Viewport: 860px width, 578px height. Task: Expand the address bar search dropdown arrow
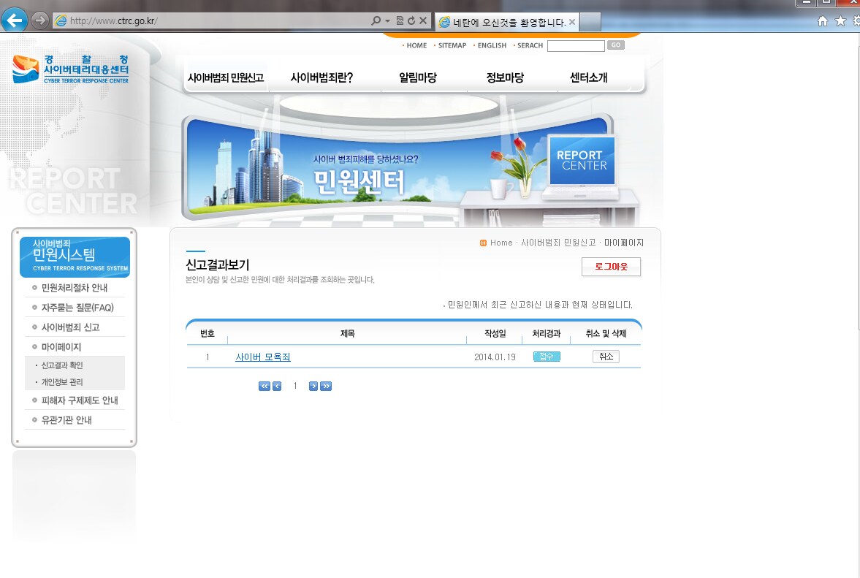(x=388, y=21)
